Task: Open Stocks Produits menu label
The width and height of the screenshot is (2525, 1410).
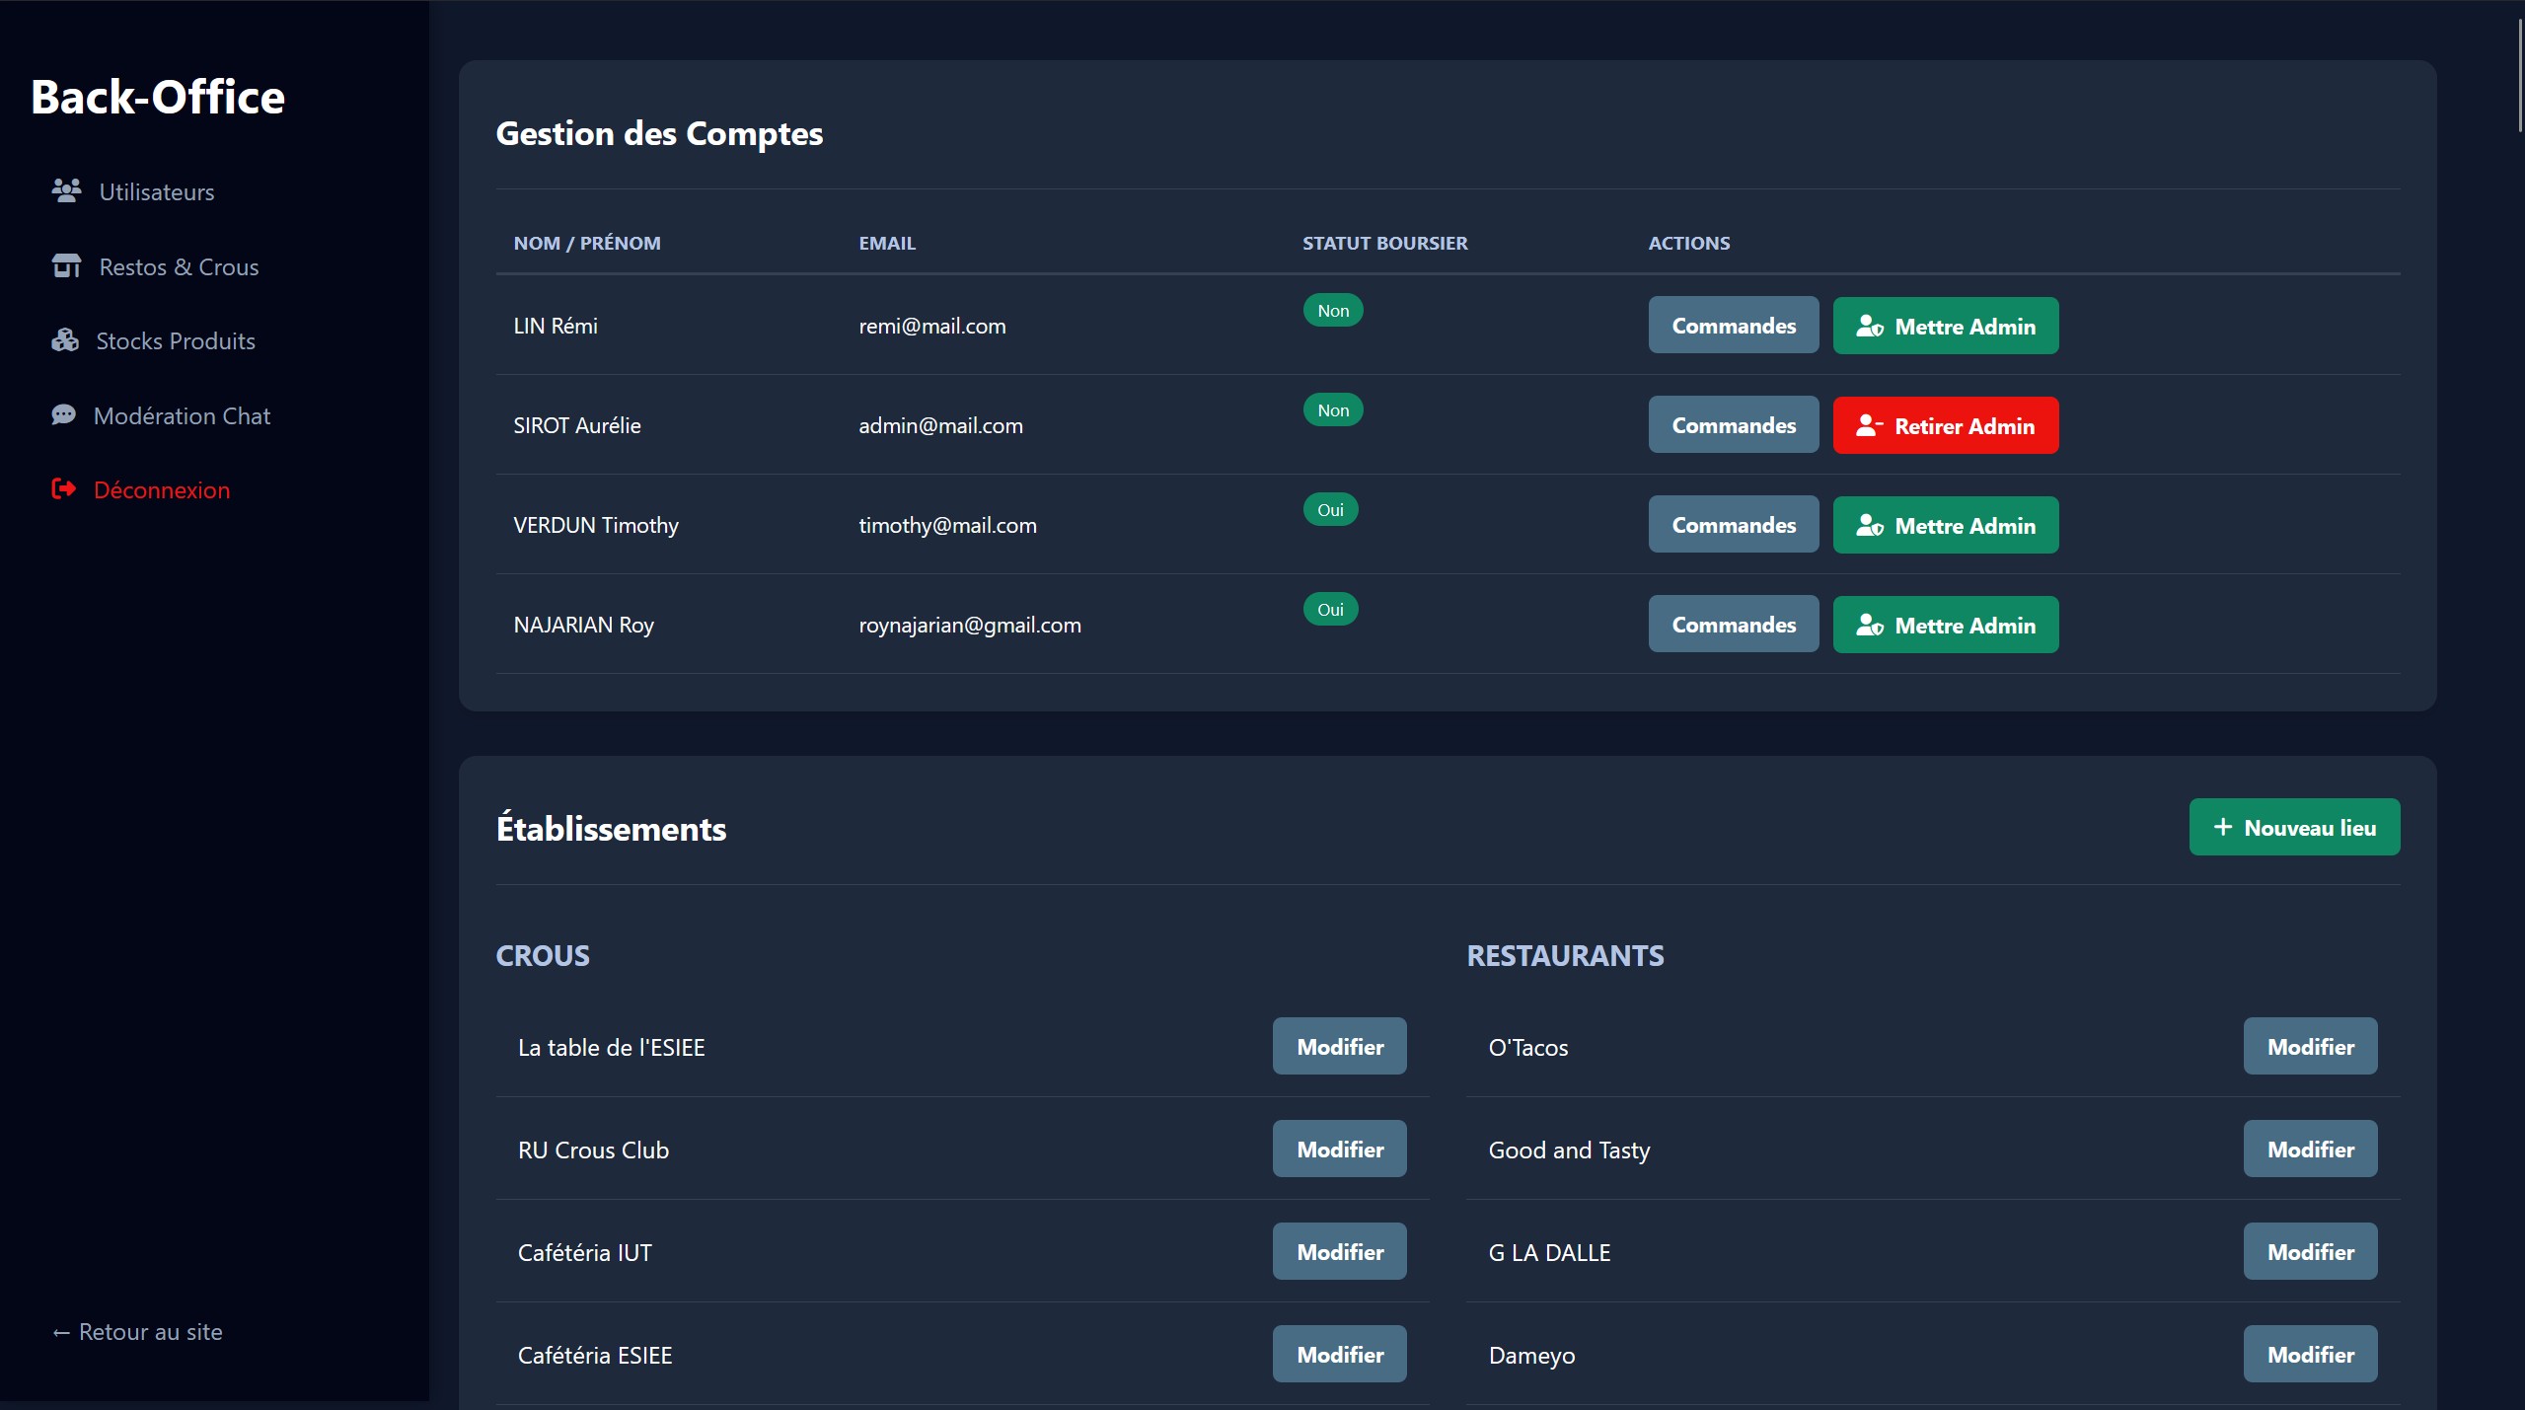Action: 176,341
